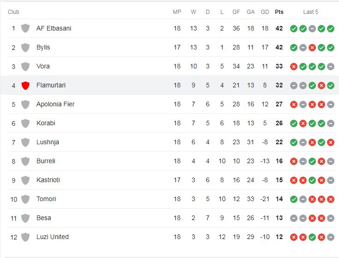Click the red Flamurtari shield crest
The image size is (339, 258).
point(25,86)
